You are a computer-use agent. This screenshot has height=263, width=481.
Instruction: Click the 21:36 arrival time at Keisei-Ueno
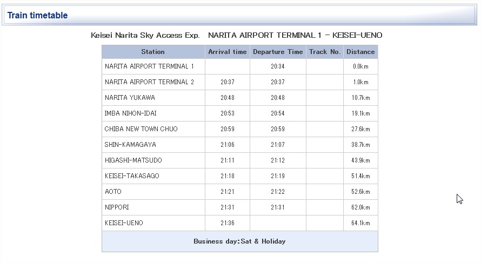point(228,223)
